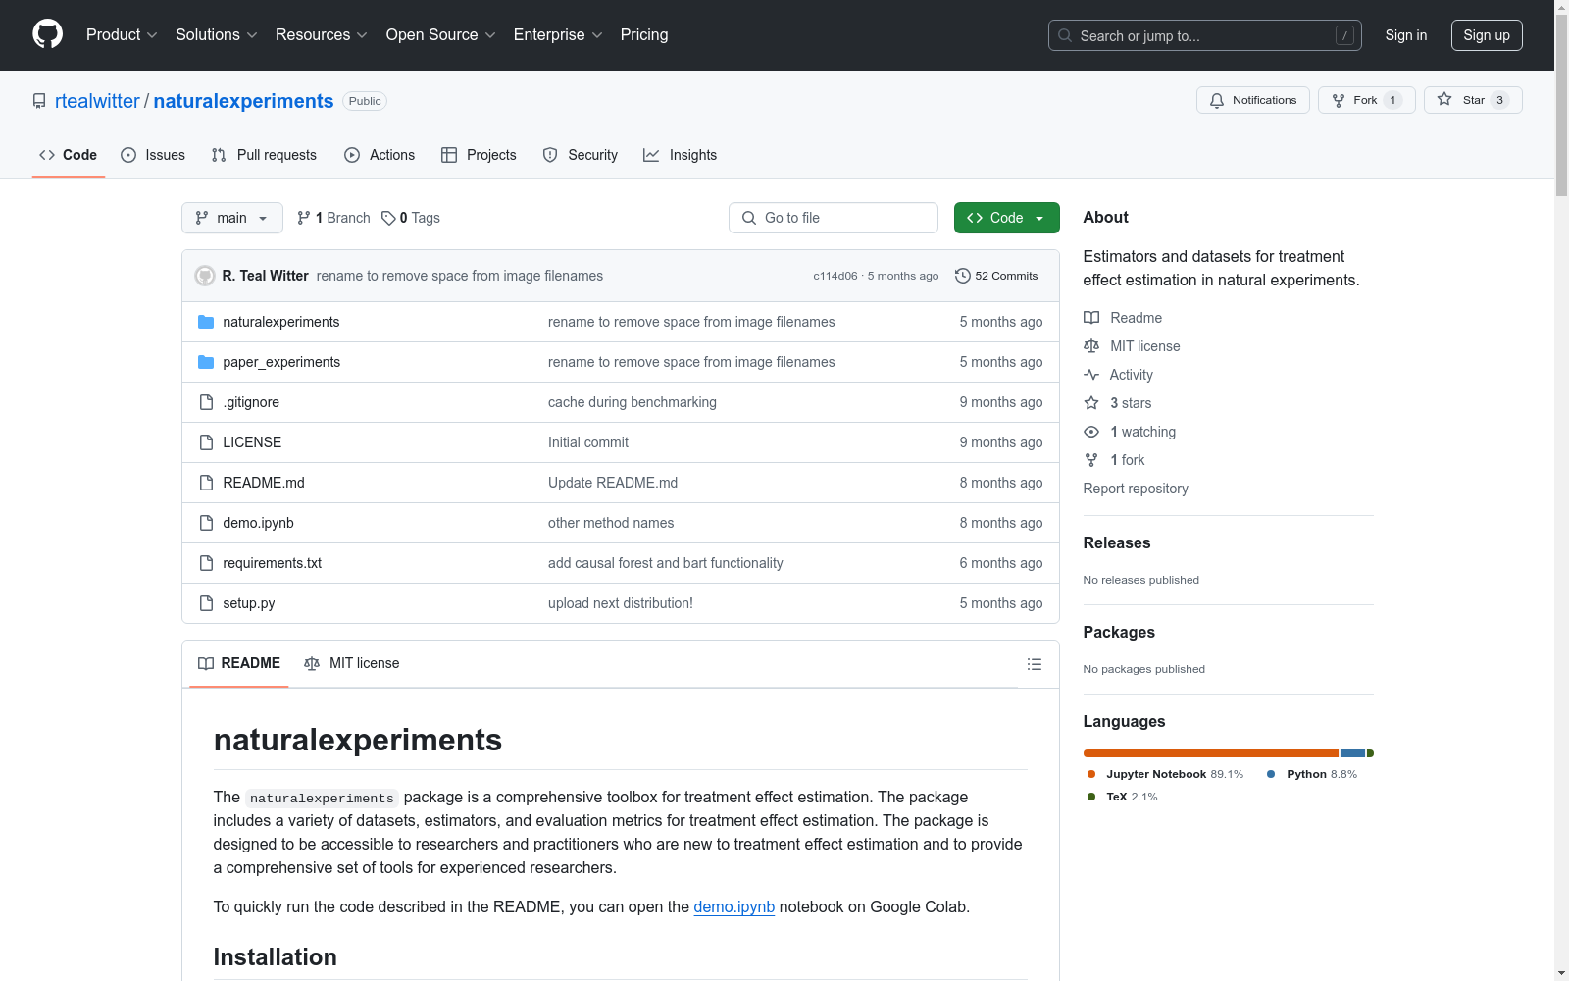Open the Security tab
Image resolution: width=1569 pixels, height=981 pixels.
coord(581,155)
